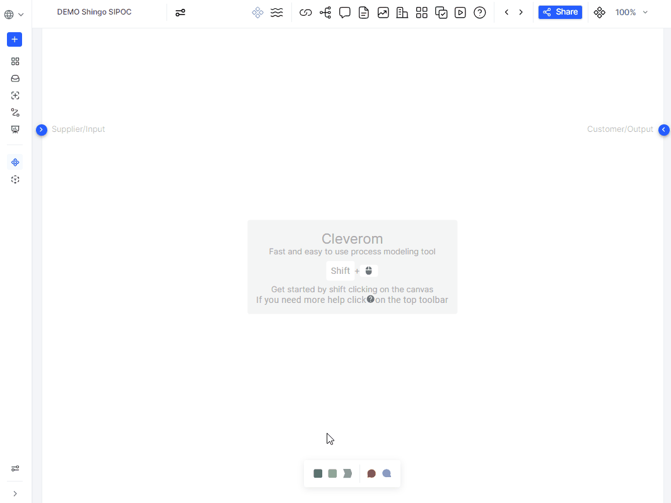Click the blue Share button
The image size is (671, 503).
pyautogui.click(x=560, y=12)
